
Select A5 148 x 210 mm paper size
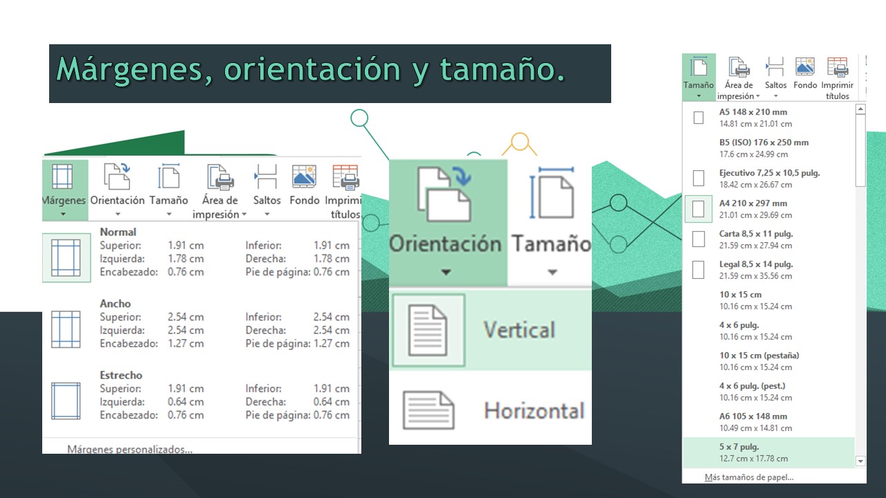[768, 118]
